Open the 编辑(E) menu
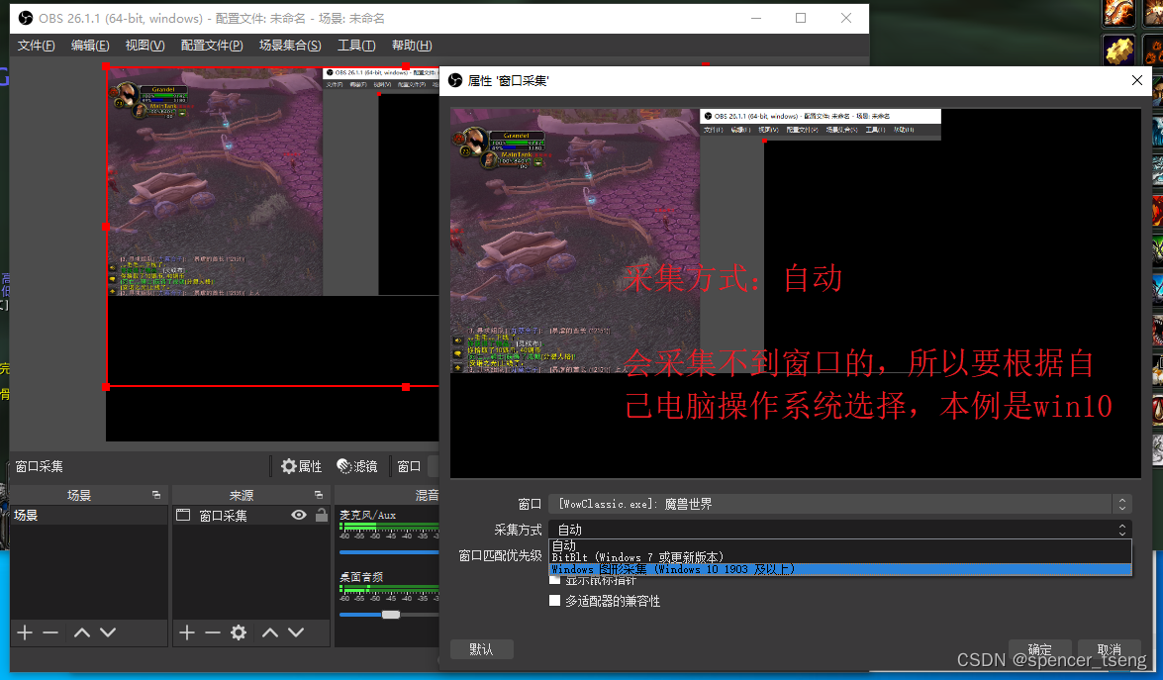Viewport: 1163px width, 680px height. click(x=90, y=46)
